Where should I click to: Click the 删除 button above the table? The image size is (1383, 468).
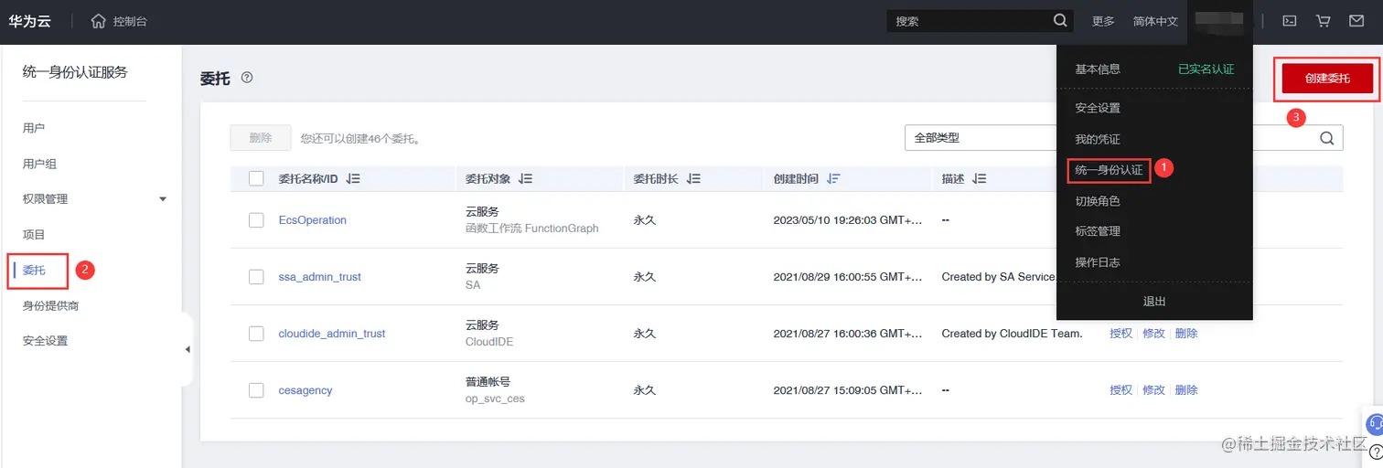tap(261, 138)
